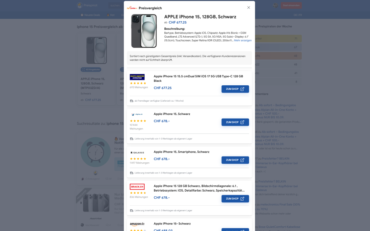
Task: Click the digitec.ch shop logo
Action: (x=137, y=114)
